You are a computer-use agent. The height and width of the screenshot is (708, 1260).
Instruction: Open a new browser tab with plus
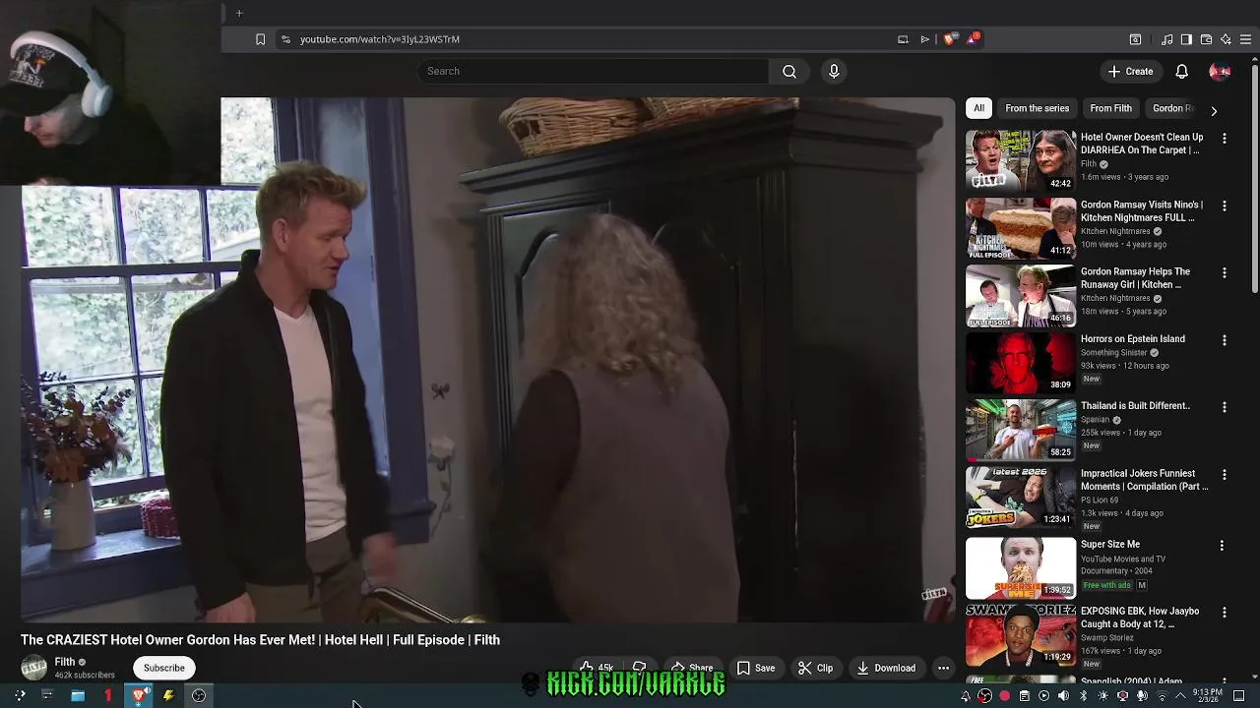click(x=238, y=13)
